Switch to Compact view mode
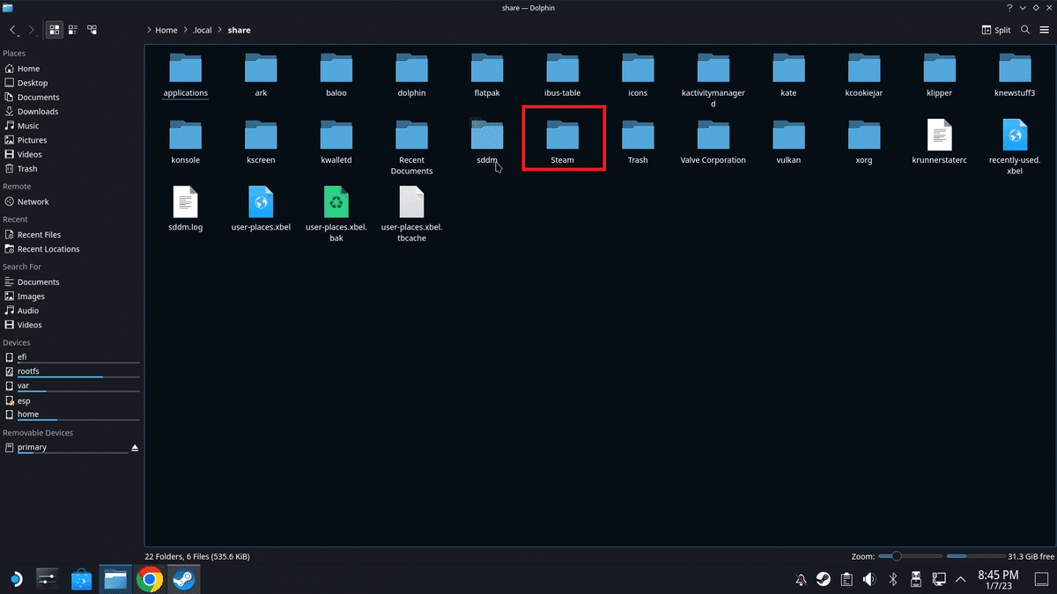This screenshot has height=594, width=1057. [73, 30]
